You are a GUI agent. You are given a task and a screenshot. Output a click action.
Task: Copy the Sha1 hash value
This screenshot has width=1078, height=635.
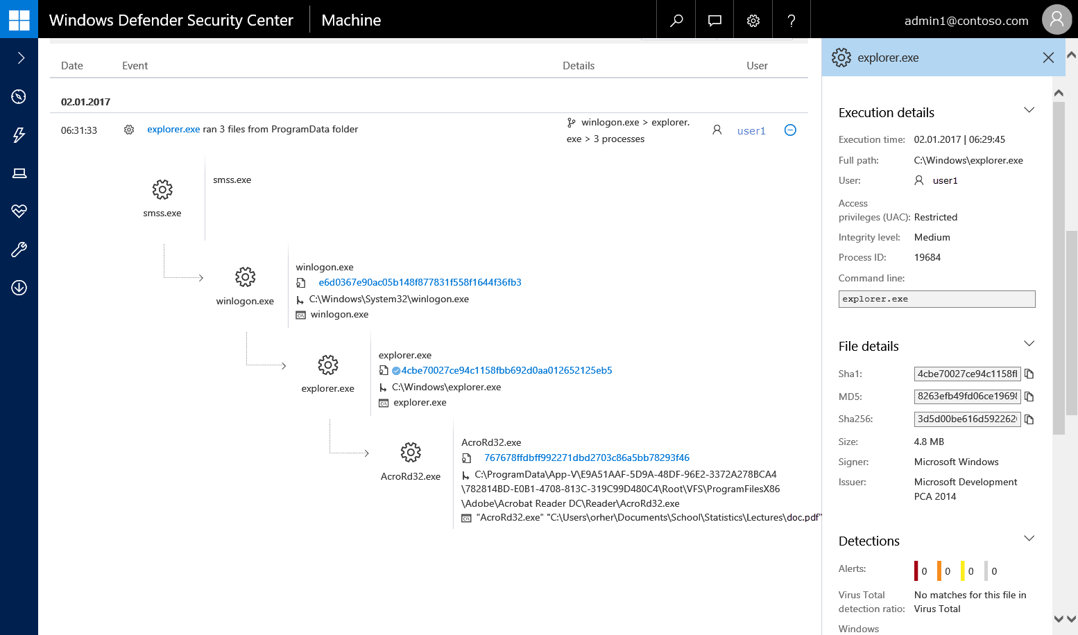click(1029, 374)
